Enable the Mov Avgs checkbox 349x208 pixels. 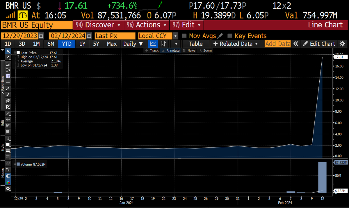coord(184,36)
